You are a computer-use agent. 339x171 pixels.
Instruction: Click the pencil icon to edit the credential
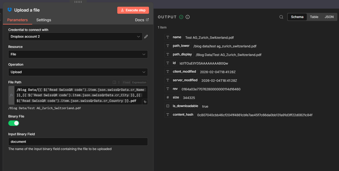[146, 37]
